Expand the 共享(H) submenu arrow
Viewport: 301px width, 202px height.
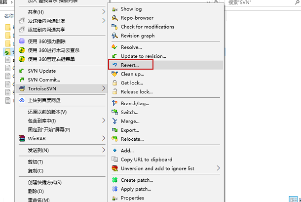tap(104, 12)
